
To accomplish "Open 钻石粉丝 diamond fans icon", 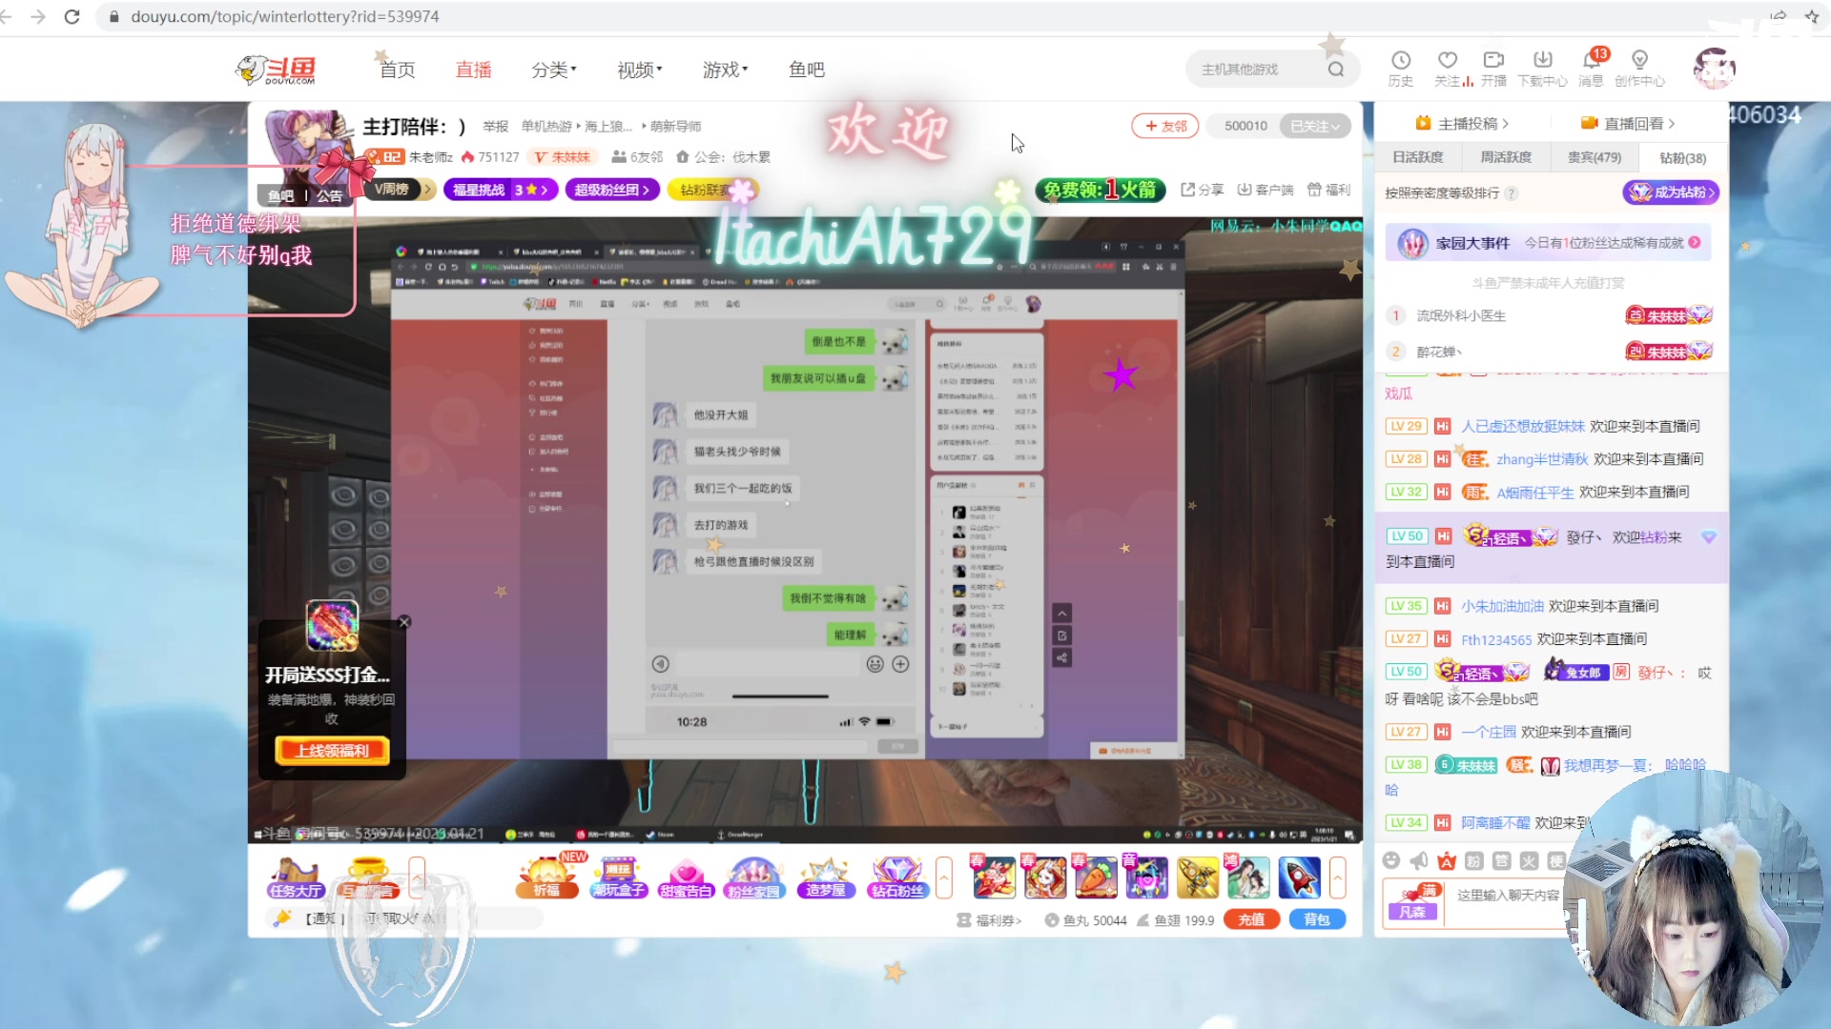I will point(897,878).
